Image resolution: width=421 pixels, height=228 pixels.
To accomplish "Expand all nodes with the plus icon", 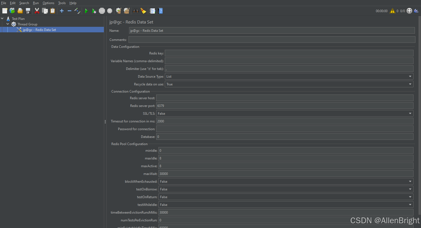I will tap(62, 11).
